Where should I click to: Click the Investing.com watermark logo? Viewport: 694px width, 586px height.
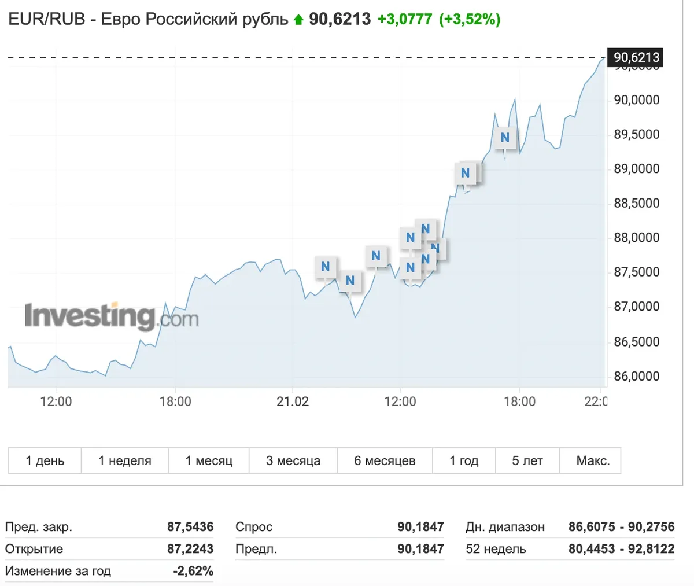tap(111, 316)
